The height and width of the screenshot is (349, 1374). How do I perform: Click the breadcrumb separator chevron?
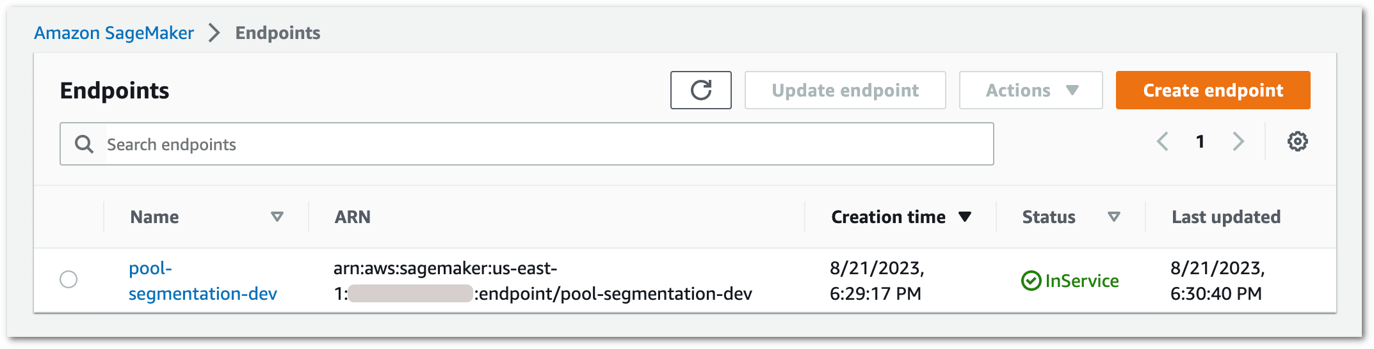point(214,33)
